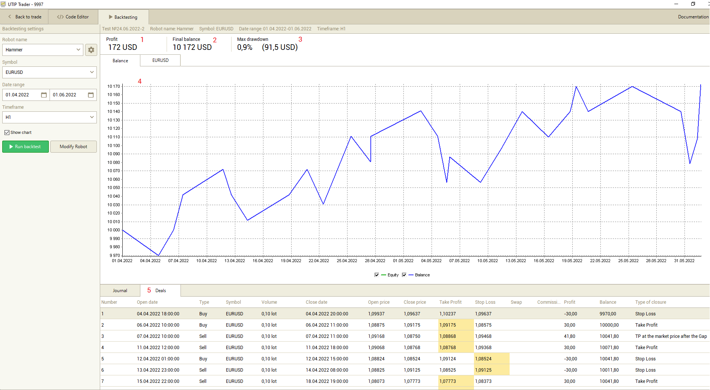Viewport: 710px width, 390px height.
Task: Click highlighted Take Profit cell 1,07773
Action: point(456,381)
